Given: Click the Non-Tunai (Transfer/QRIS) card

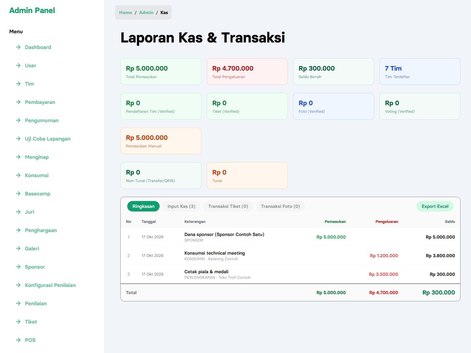Looking at the screenshot, I should click(x=161, y=176).
